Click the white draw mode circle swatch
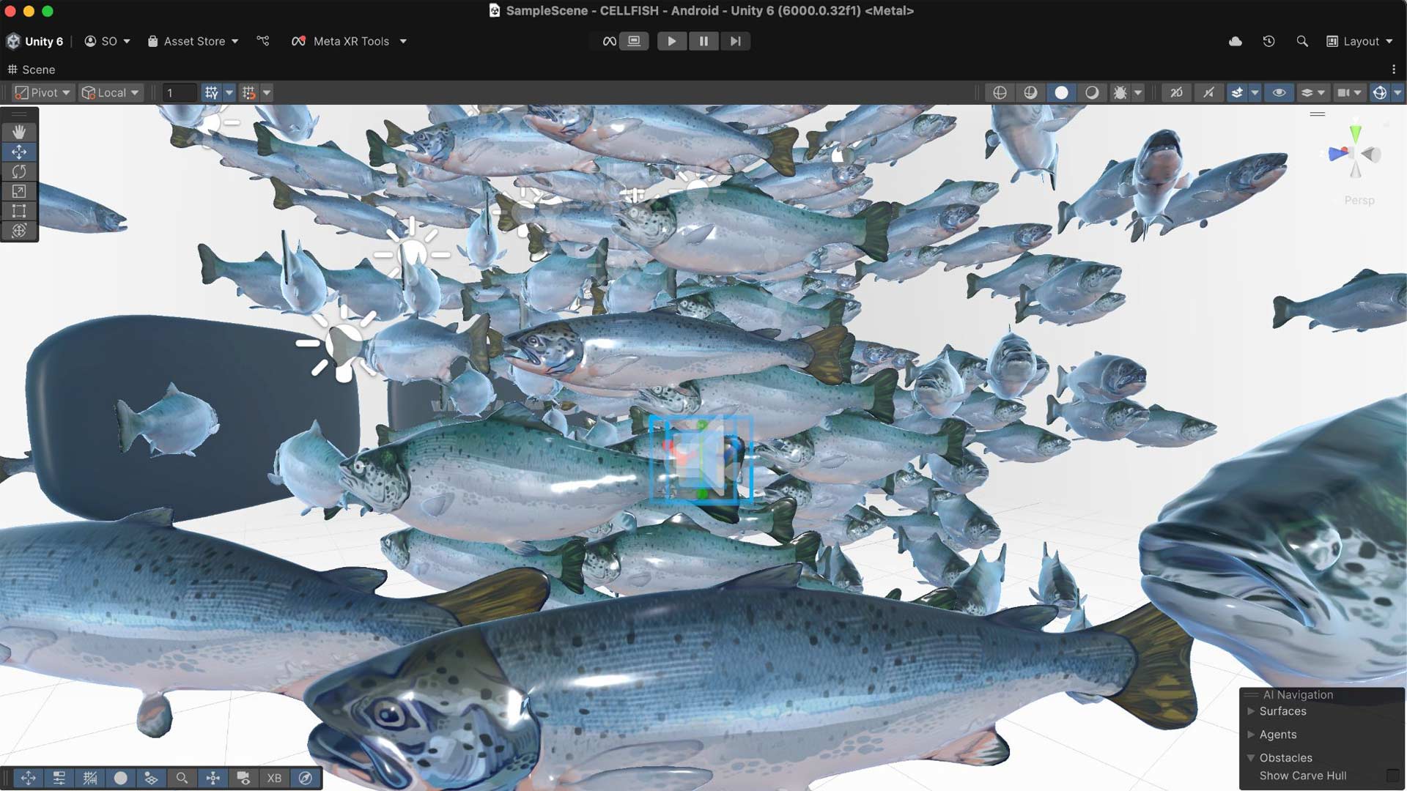 point(1062,92)
